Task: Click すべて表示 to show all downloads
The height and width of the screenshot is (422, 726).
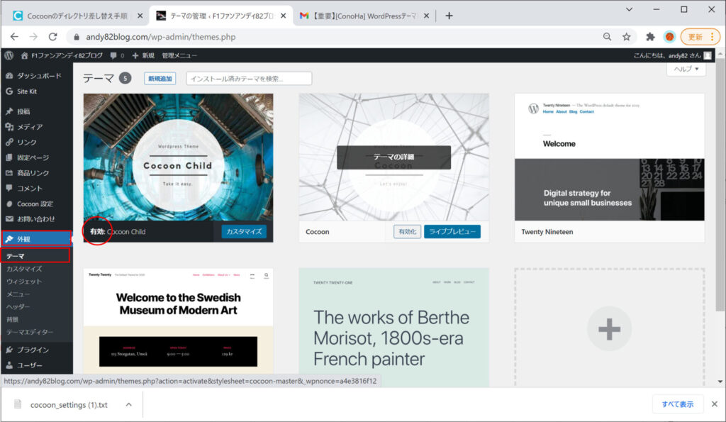Action: click(678, 404)
